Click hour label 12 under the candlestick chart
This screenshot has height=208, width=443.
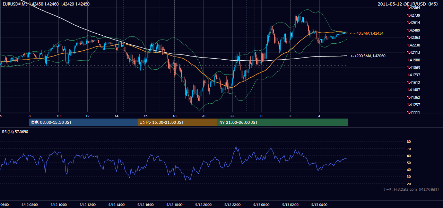(87, 116)
